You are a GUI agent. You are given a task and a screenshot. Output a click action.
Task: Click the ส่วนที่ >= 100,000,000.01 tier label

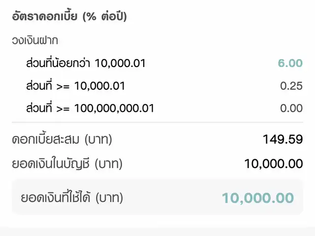(x=90, y=108)
